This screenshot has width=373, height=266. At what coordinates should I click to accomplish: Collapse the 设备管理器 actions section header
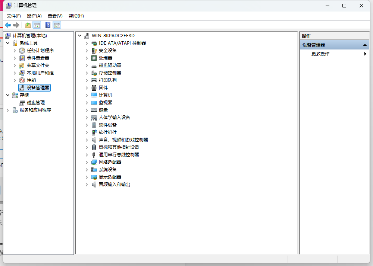(x=365, y=45)
